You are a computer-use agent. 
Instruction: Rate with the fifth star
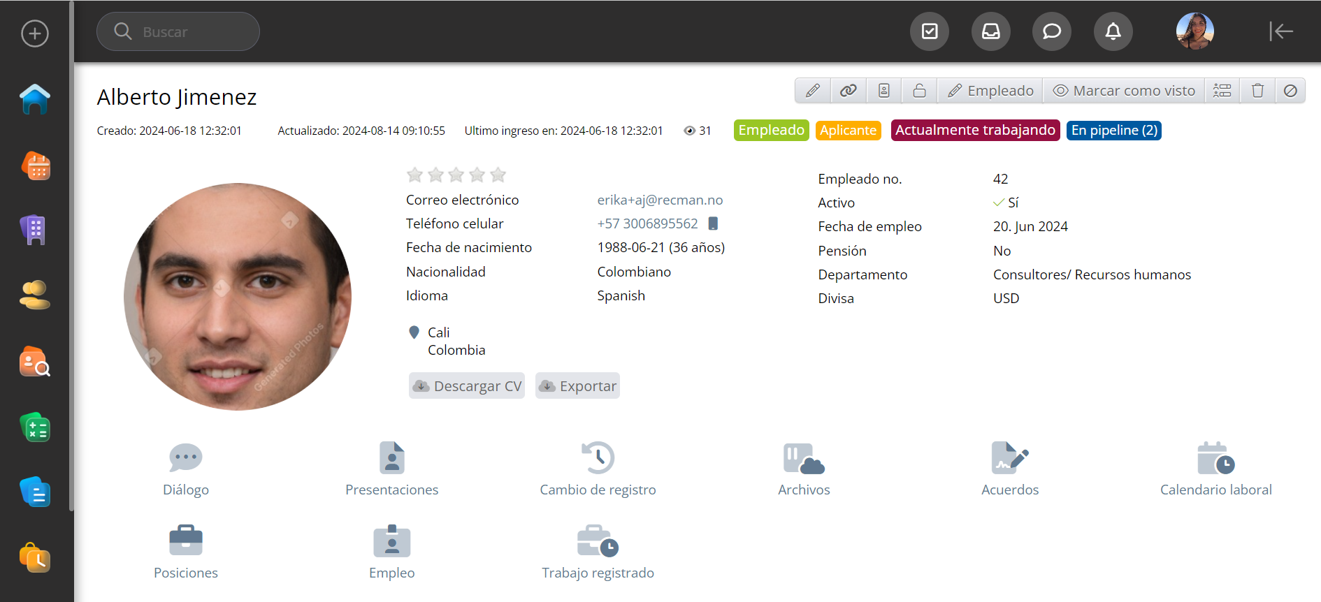pyautogui.click(x=498, y=175)
